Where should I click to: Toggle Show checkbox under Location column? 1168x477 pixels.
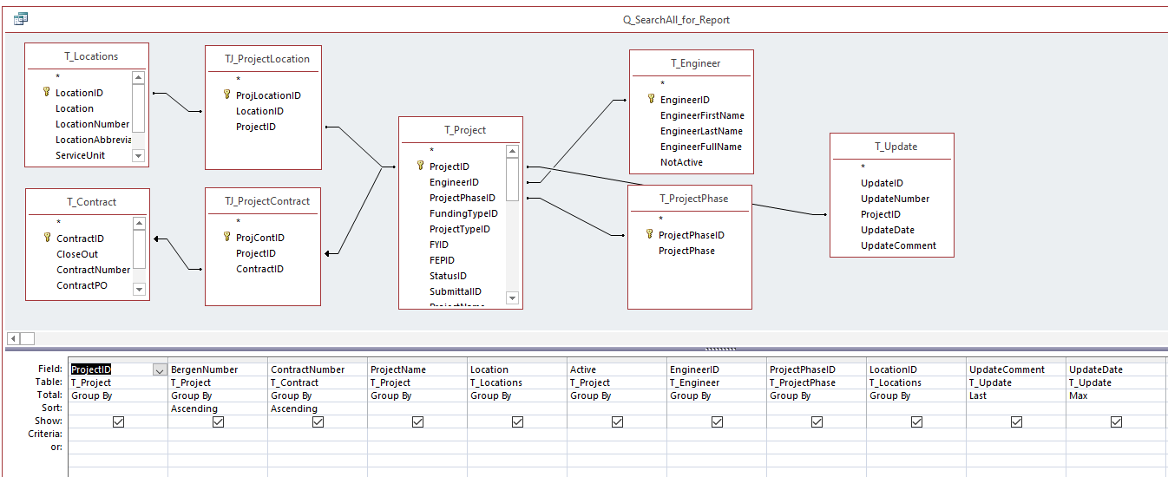pos(517,421)
